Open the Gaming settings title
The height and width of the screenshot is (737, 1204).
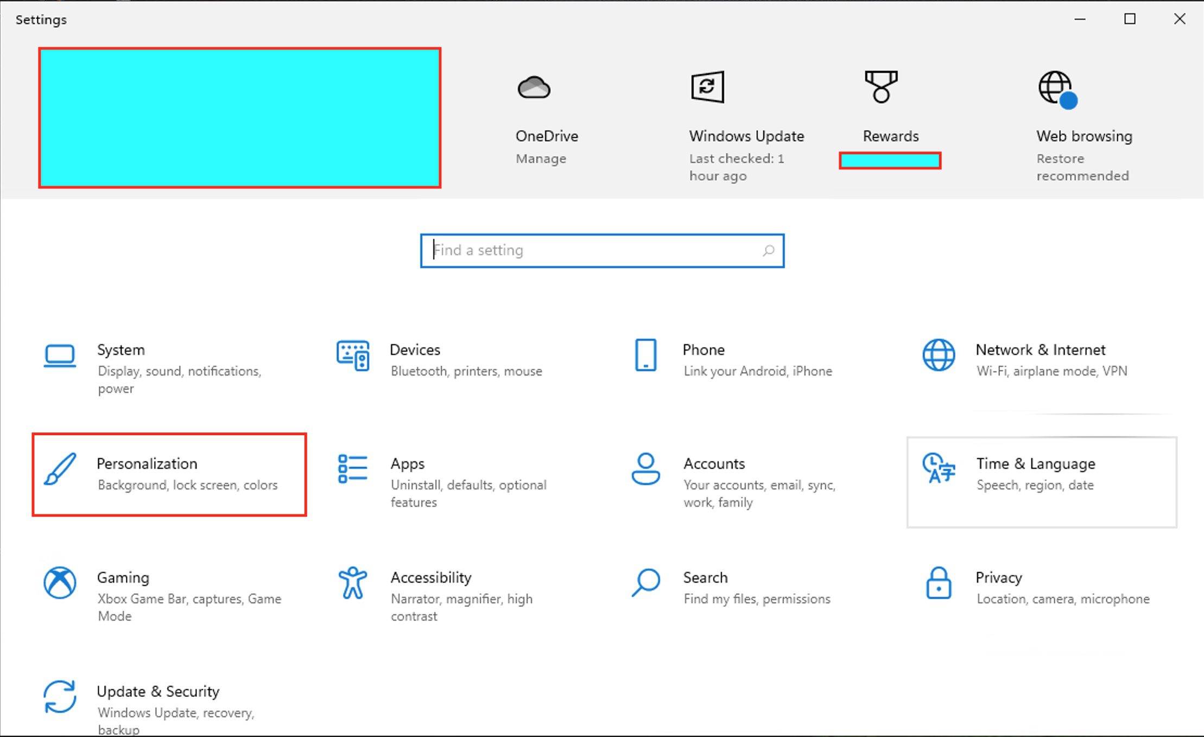(x=123, y=578)
